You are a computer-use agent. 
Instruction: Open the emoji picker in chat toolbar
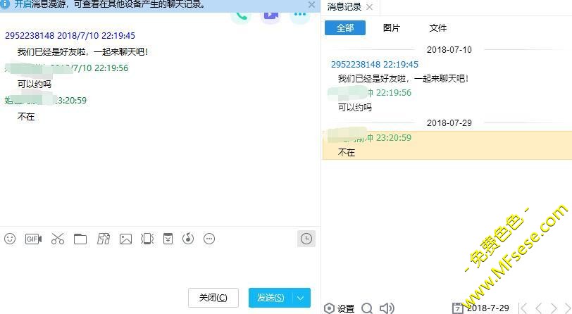tap(10, 239)
